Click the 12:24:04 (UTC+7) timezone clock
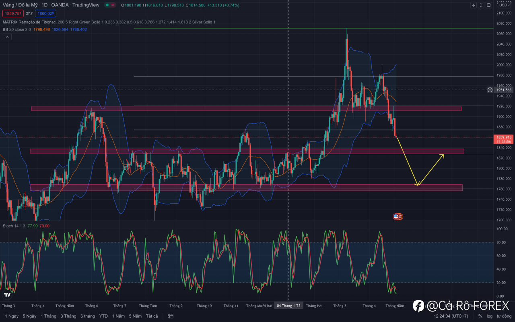Viewport: 515px width, 322px height. (451, 316)
